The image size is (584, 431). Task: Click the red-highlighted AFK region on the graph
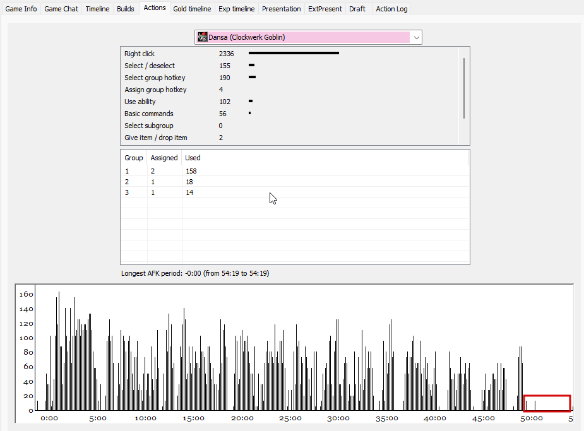[x=547, y=403]
